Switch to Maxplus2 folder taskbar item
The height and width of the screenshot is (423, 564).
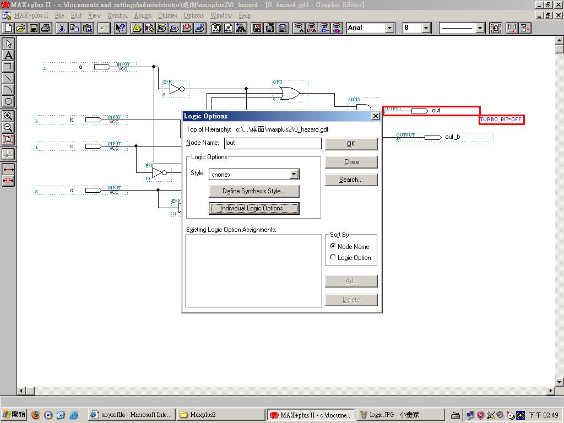[221, 415]
